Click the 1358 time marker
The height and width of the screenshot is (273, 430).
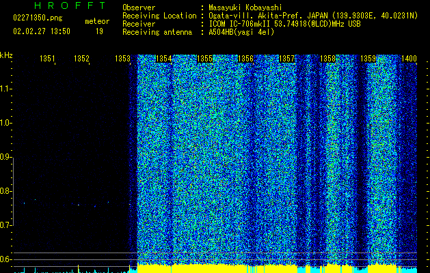pos(327,59)
